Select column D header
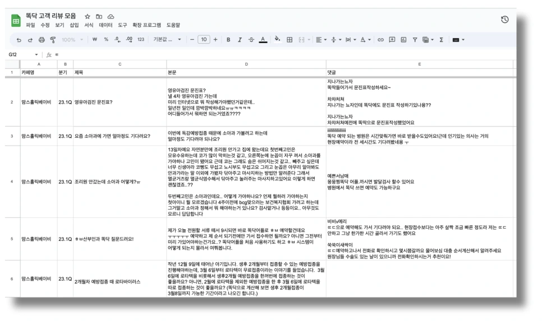 coord(246,64)
